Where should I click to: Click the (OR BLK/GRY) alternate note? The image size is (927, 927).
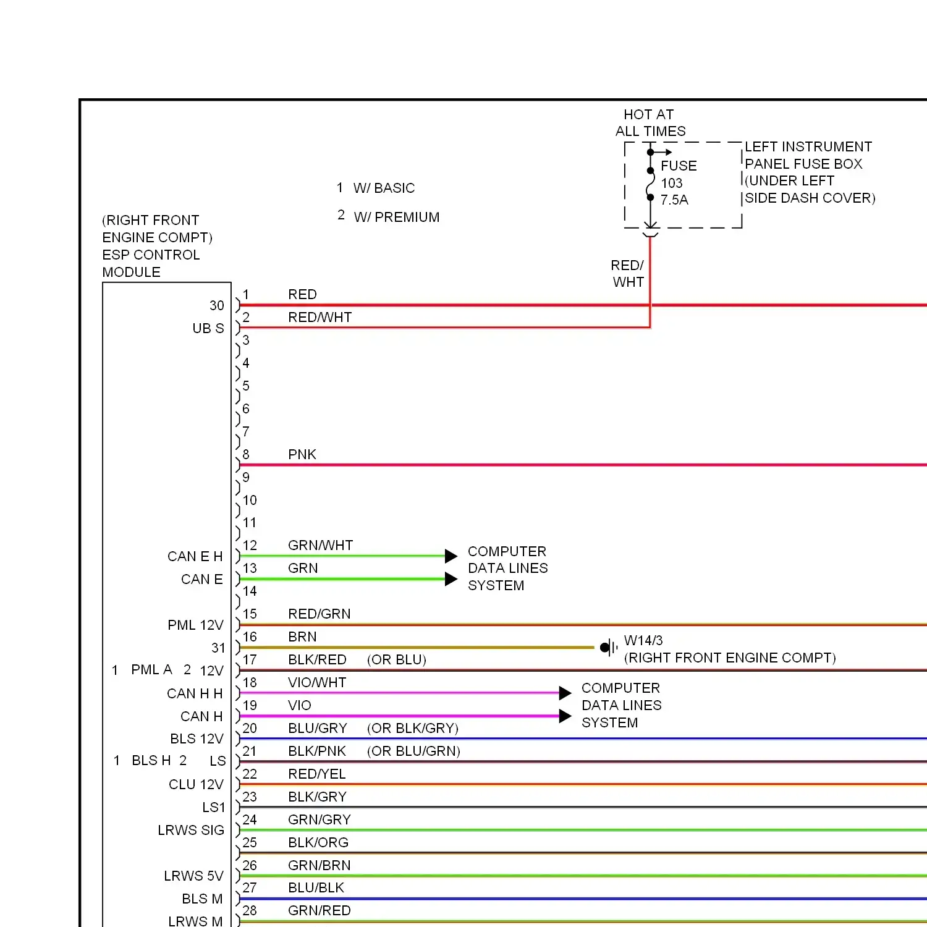[x=413, y=728]
